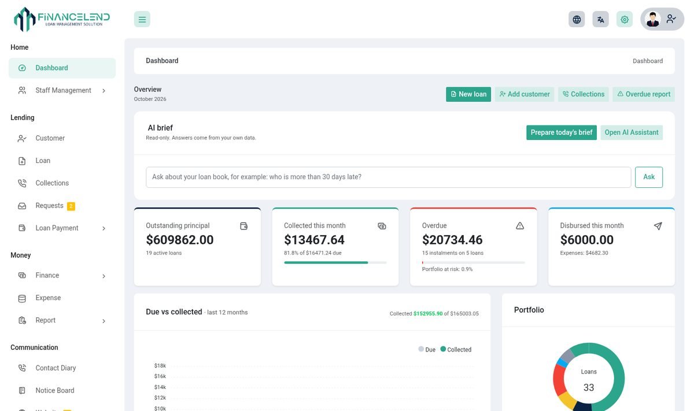
Task: Click the $20734.46 overdue amount
Action: click(452, 240)
